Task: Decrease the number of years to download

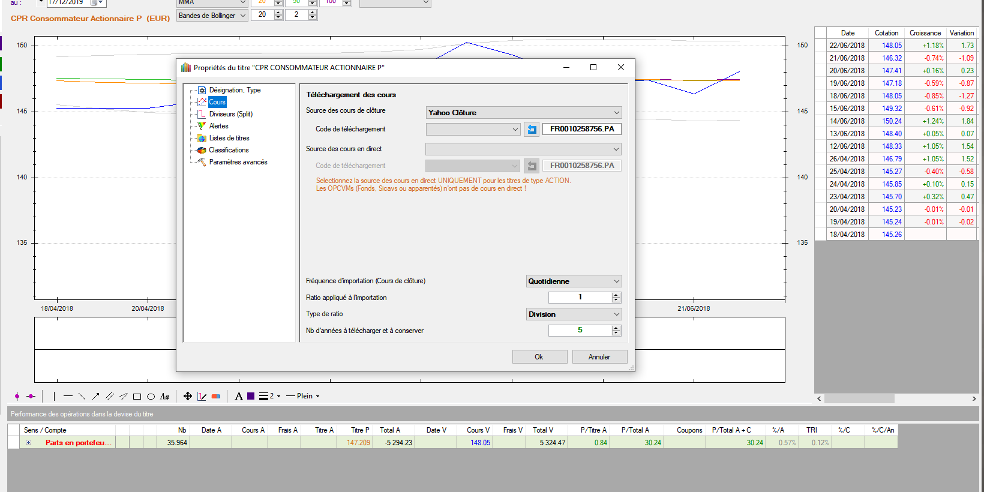Action: click(616, 333)
